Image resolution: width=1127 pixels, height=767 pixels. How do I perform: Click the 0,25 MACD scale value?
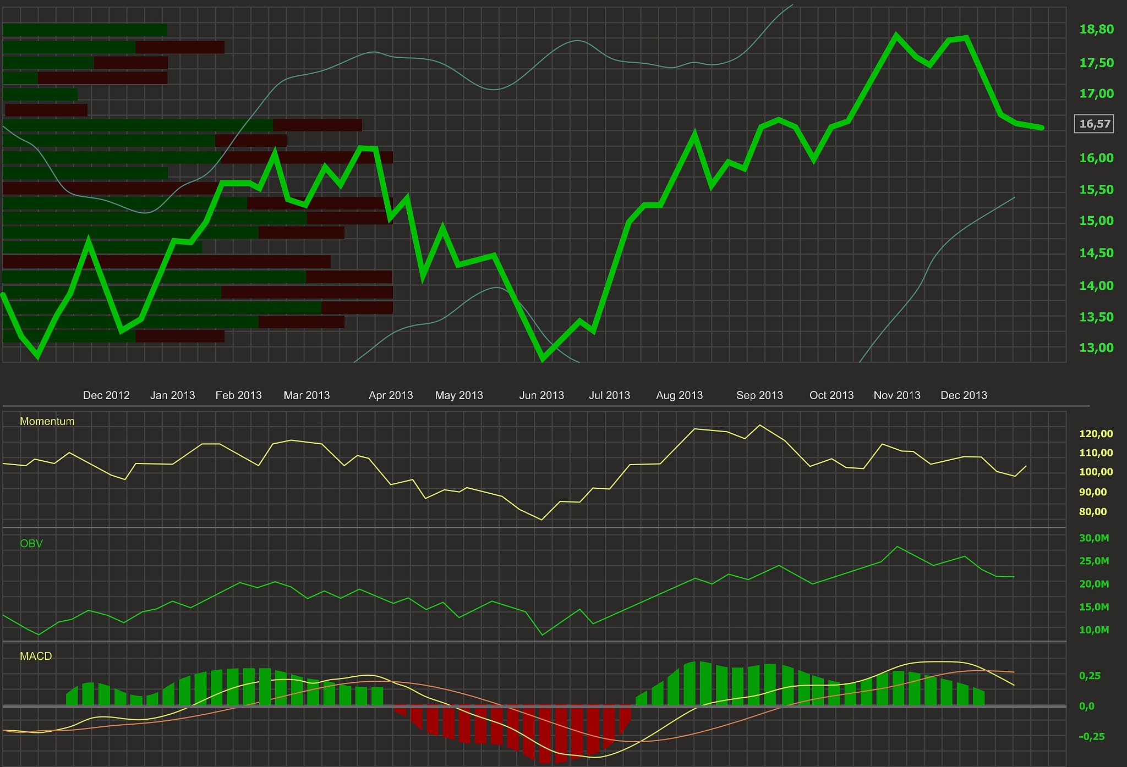tap(1090, 676)
